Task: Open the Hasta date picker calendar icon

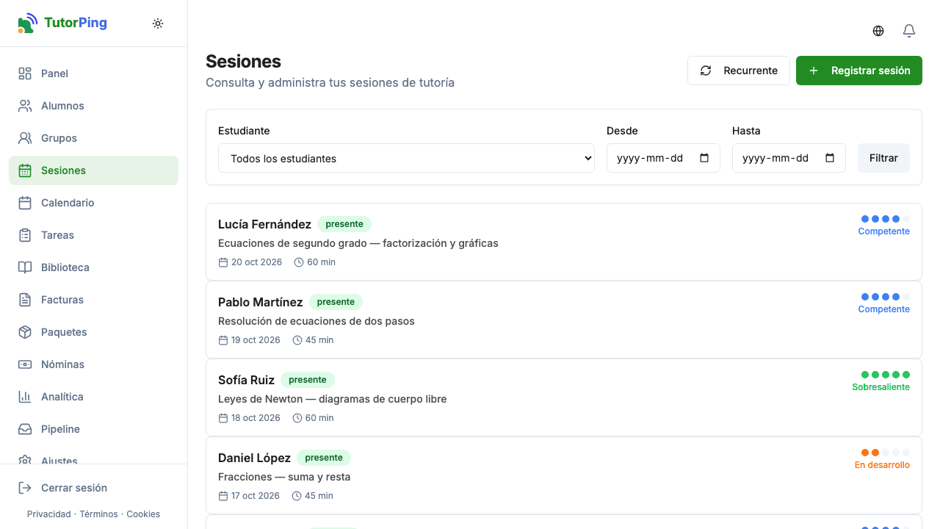Action: pyautogui.click(x=830, y=158)
